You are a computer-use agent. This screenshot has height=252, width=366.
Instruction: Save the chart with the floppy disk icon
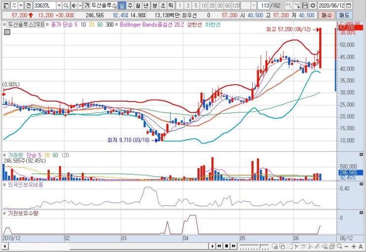(x=305, y=5)
